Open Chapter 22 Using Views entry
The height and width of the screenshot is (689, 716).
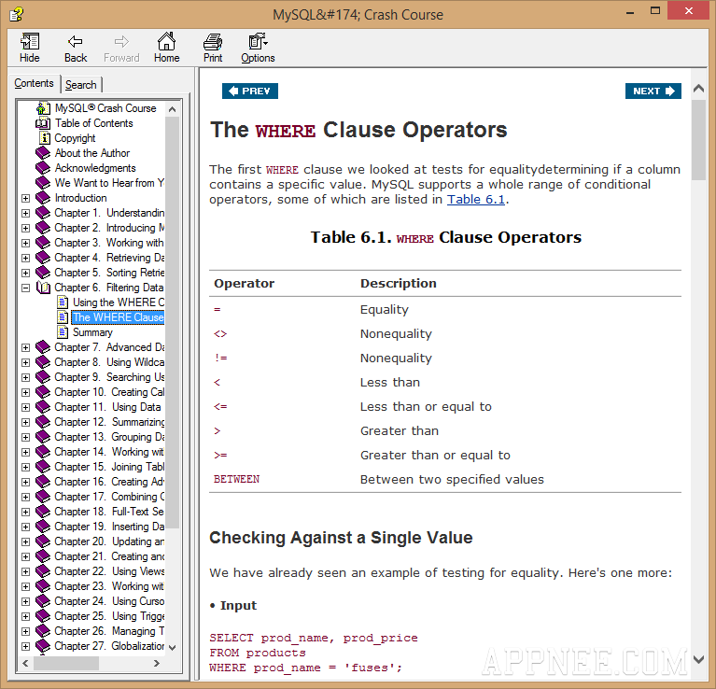click(x=109, y=571)
